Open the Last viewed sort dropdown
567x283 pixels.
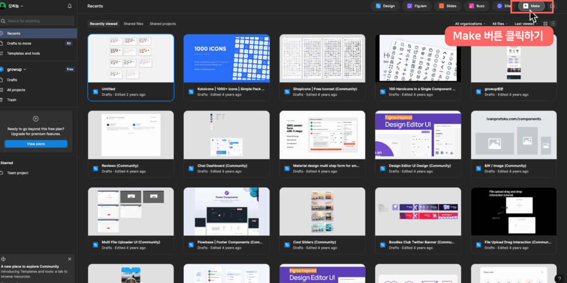526,24
